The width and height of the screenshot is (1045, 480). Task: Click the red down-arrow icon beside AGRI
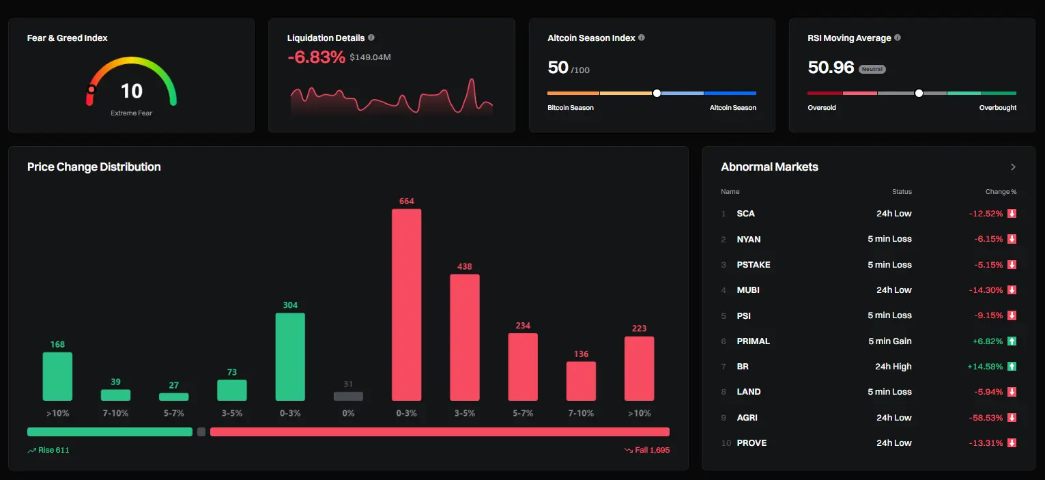1012,417
